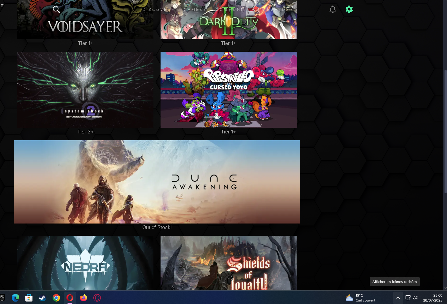Open the weather widget showing 19°C
Screen dimensions: 447x304
(361, 298)
